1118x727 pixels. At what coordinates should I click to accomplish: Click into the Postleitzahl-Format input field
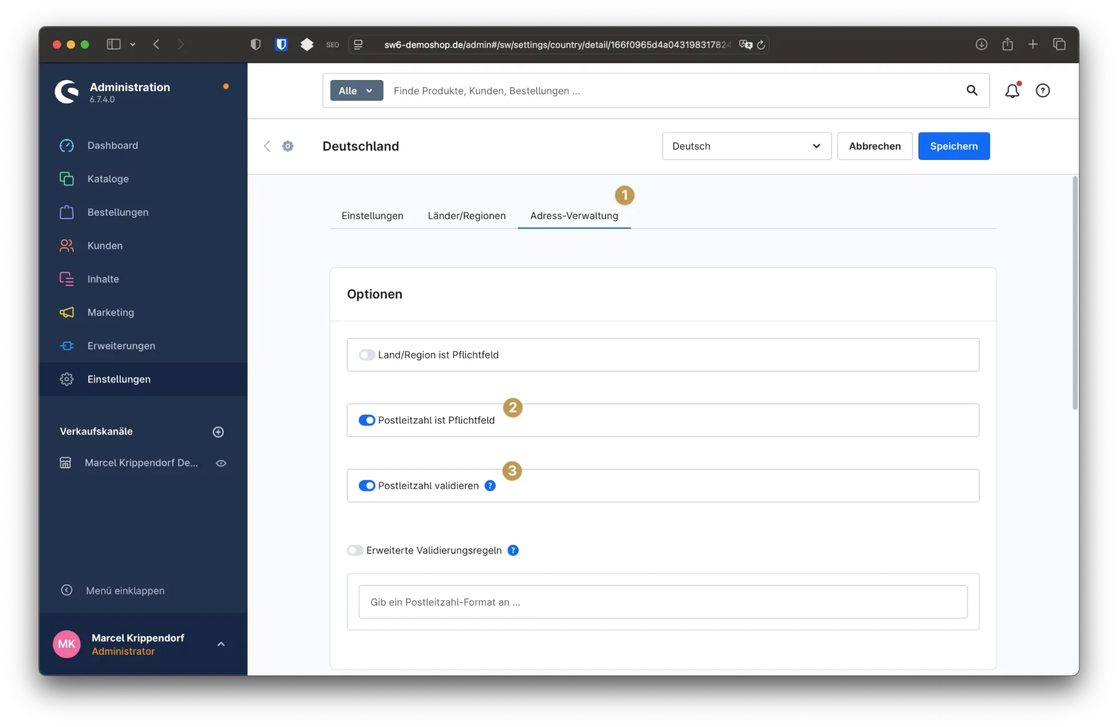(x=662, y=602)
